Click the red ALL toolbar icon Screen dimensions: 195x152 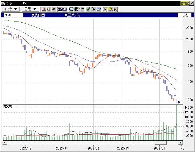click(44, 9)
